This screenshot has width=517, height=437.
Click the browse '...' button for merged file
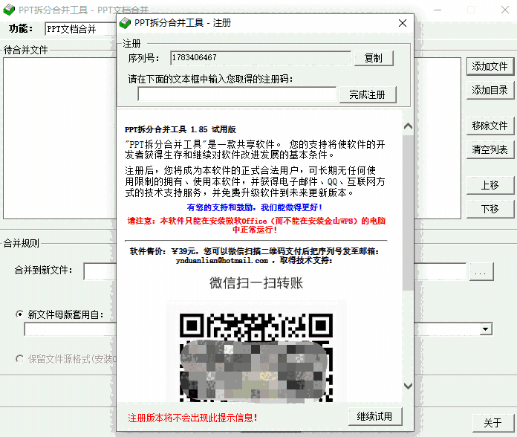pos(481,272)
